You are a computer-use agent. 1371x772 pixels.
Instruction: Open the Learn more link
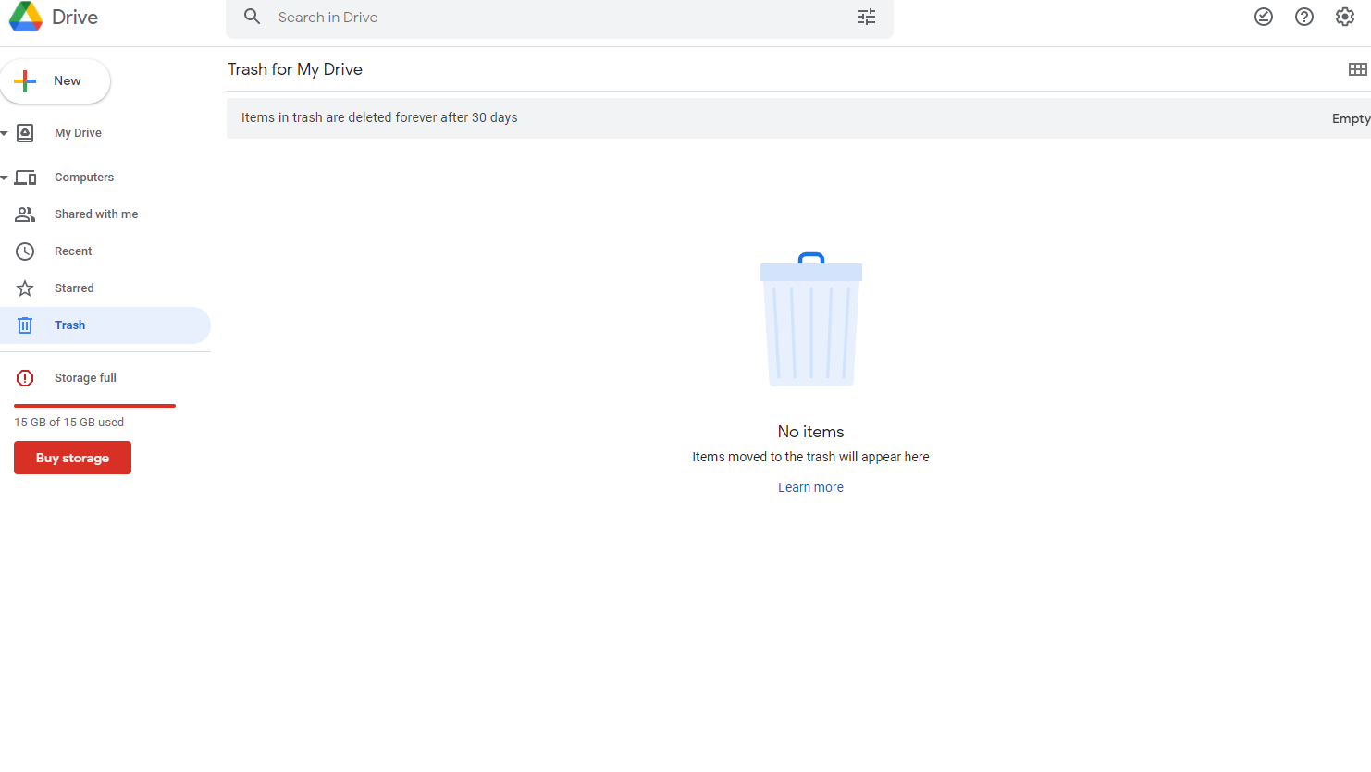pos(810,486)
